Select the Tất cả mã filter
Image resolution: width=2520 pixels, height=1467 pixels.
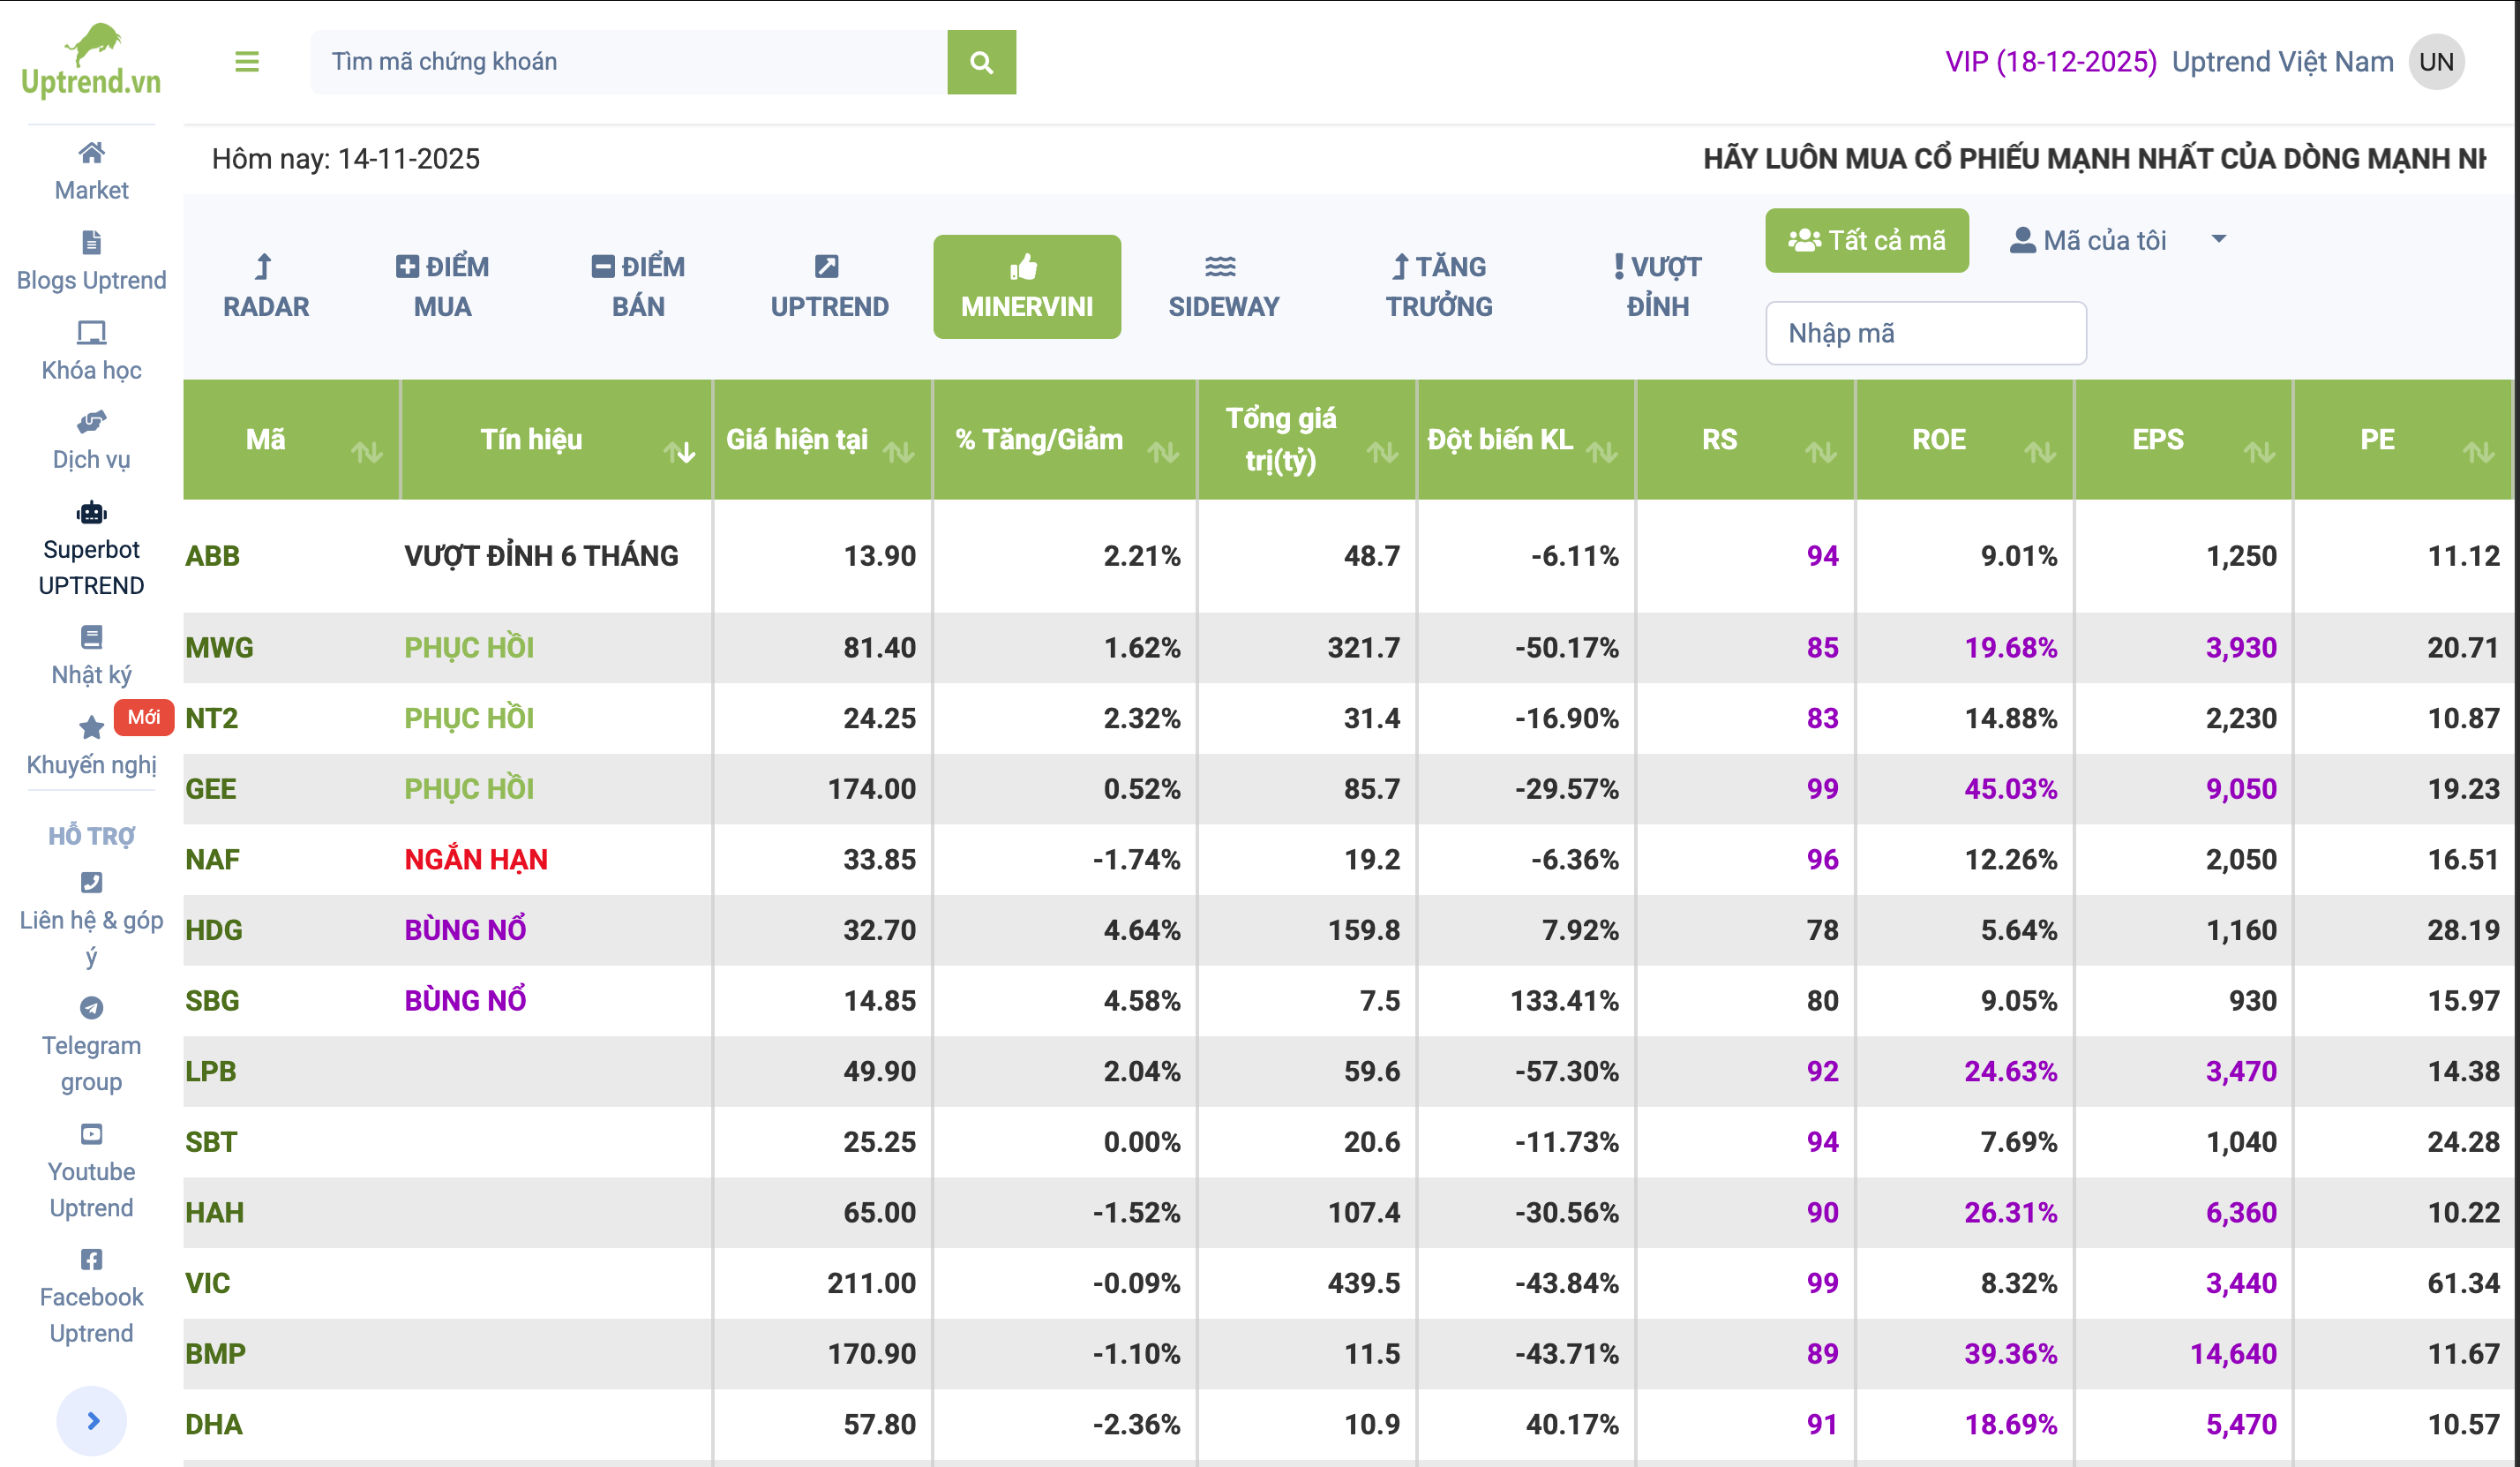[x=1866, y=240]
